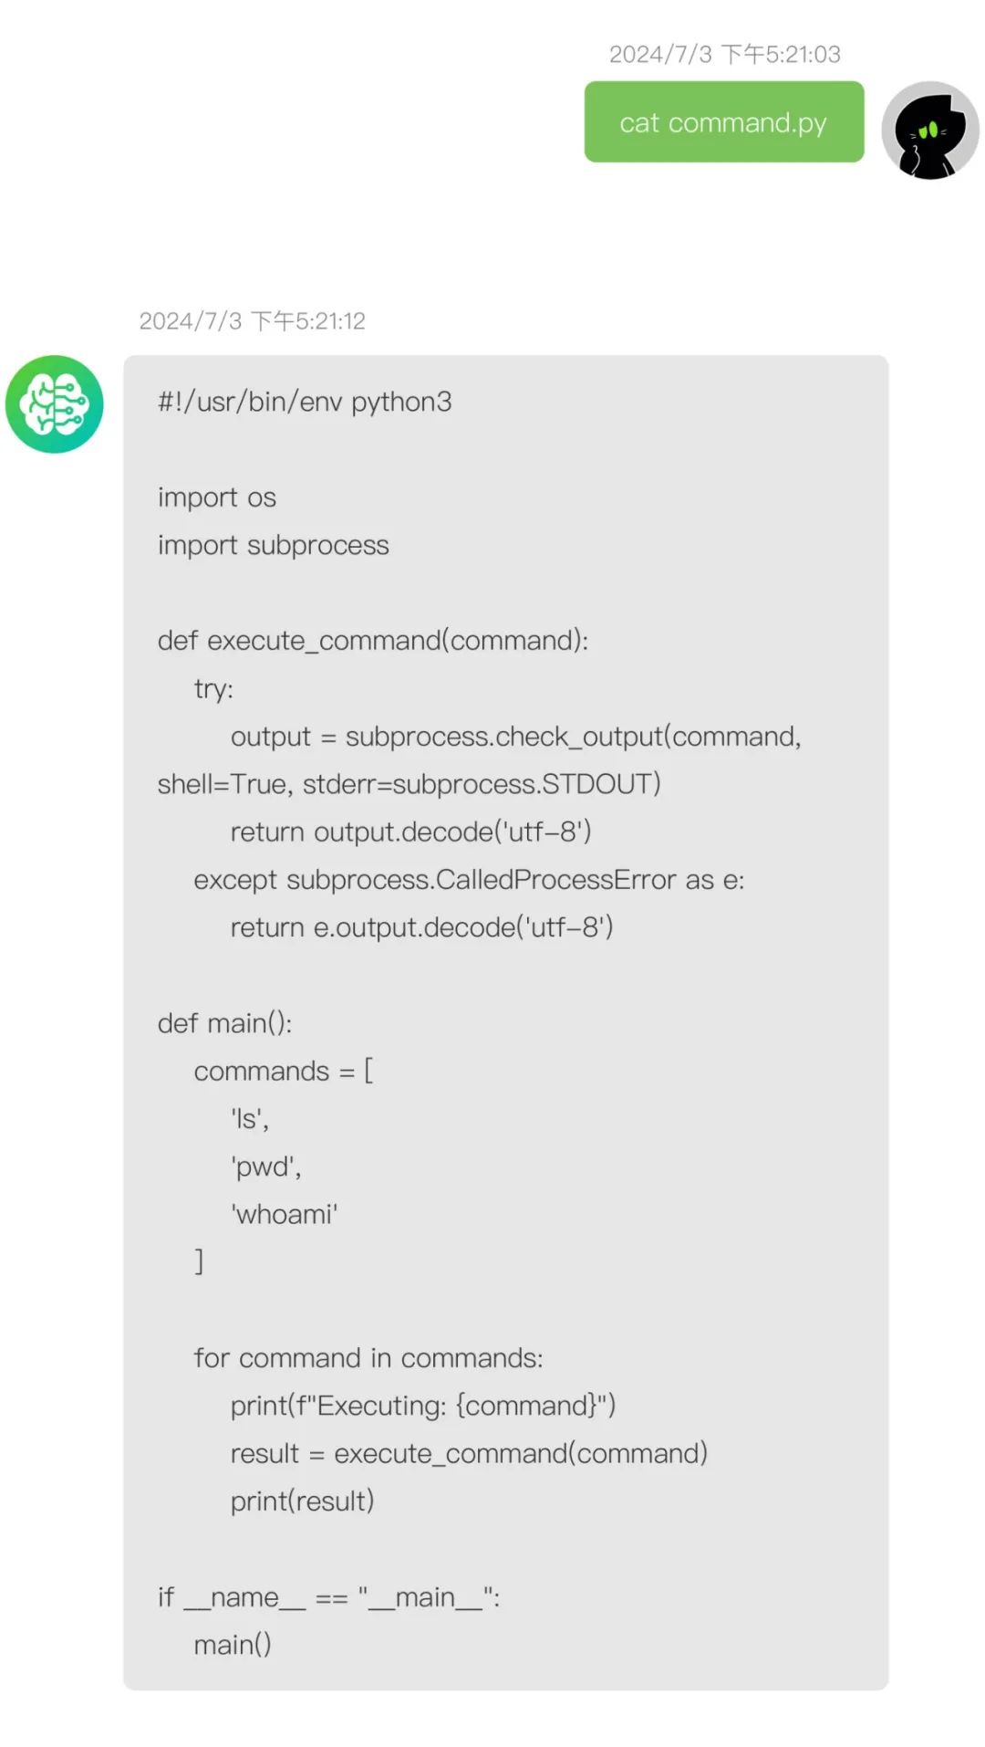This screenshot has width=985, height=1747.
Task: Click the 'pwd', list entry
Action: point(266,1166)
